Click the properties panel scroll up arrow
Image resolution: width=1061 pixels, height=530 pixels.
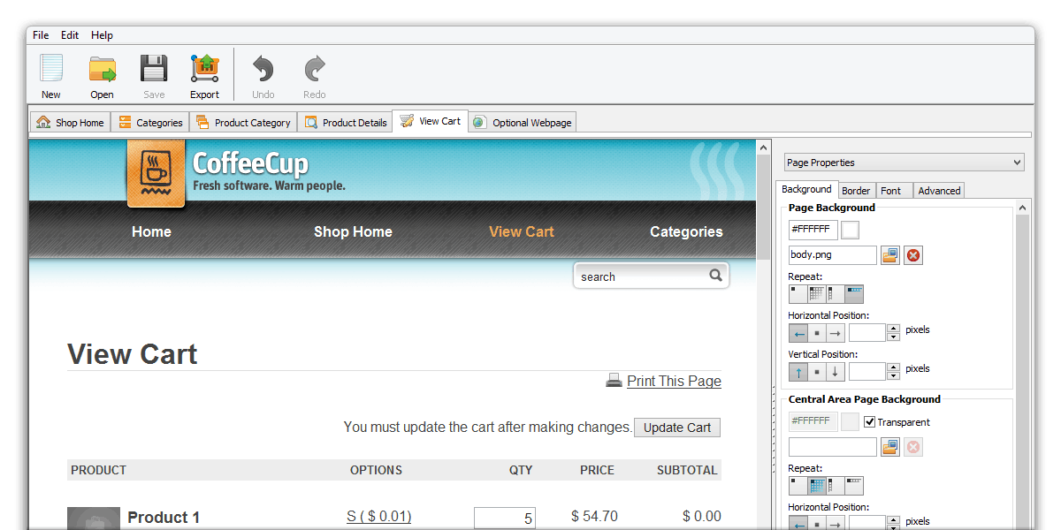click(x=1023, y=208)
